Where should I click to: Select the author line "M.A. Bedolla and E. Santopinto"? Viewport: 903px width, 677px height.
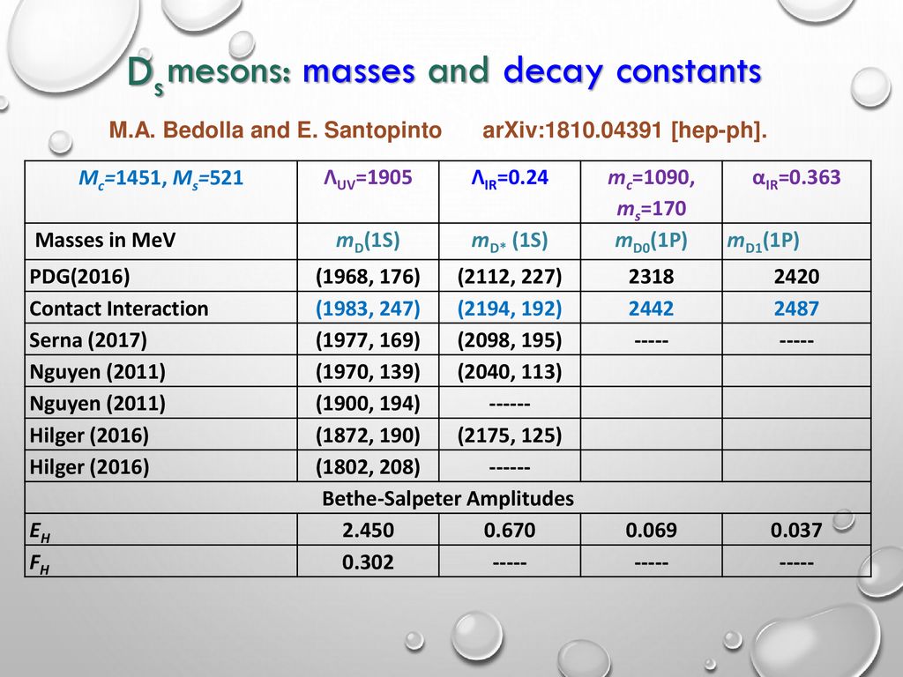(x=275, y=130)
